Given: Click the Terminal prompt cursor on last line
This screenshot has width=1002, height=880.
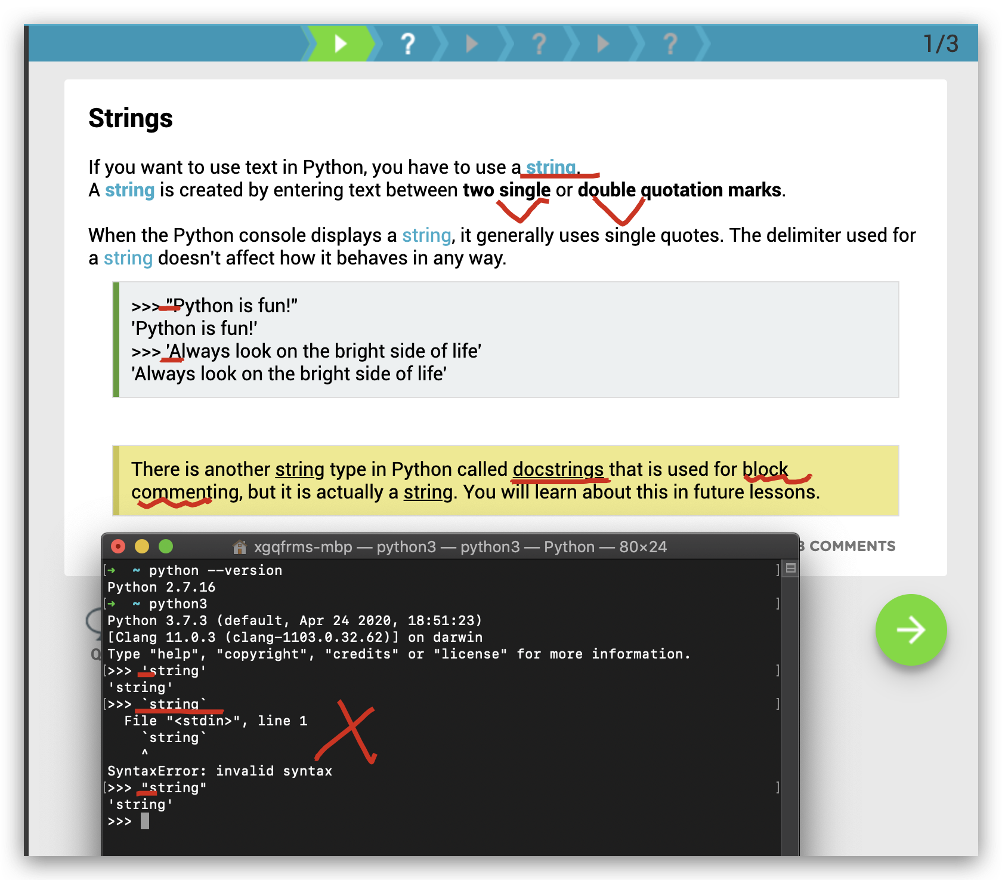Looking at the screenshot, I should 145,821.
